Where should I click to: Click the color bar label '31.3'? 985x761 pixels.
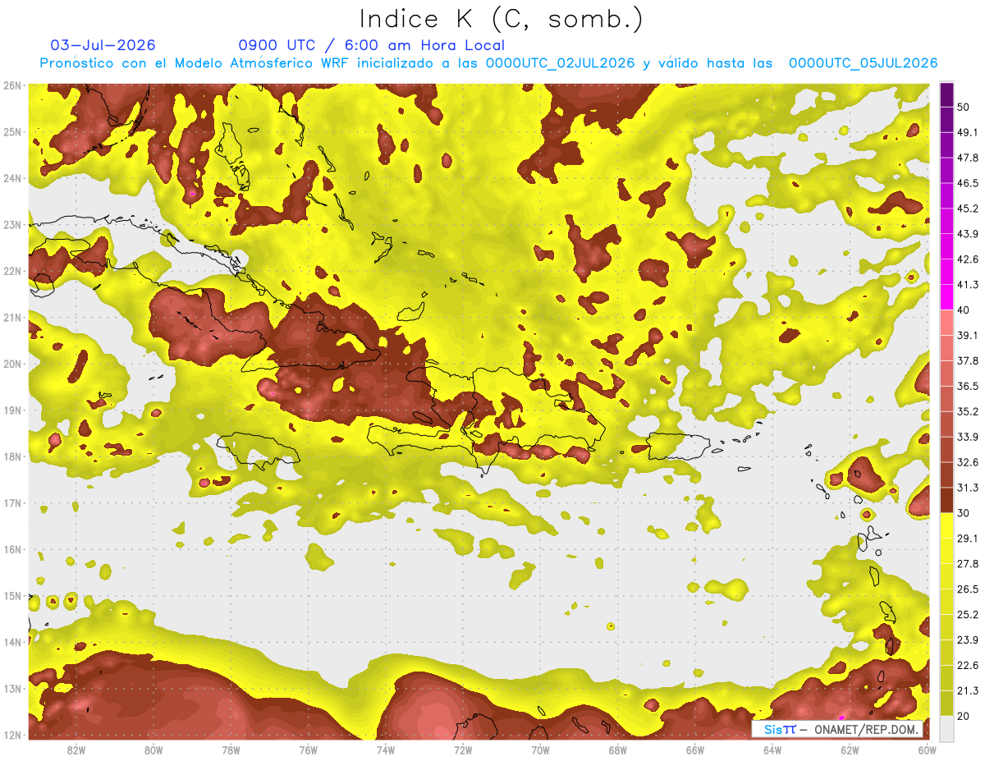point(968,488)
